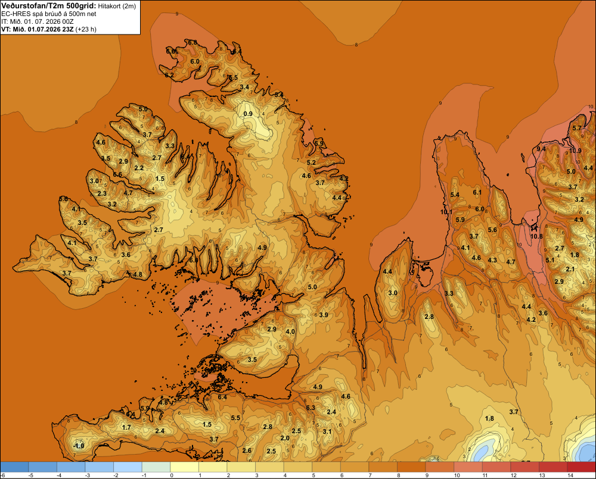Click the 9.4 temperature value

pyautogui.click(x=541, y=149)
